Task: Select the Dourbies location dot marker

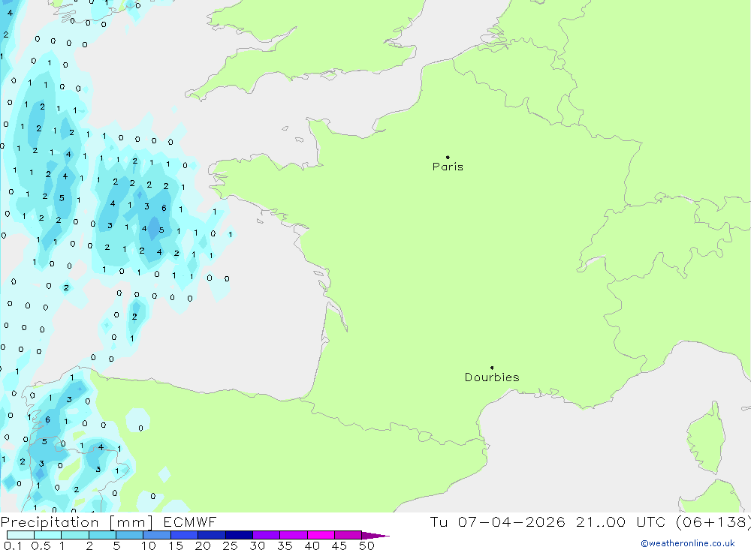Action: click(492, 368)
